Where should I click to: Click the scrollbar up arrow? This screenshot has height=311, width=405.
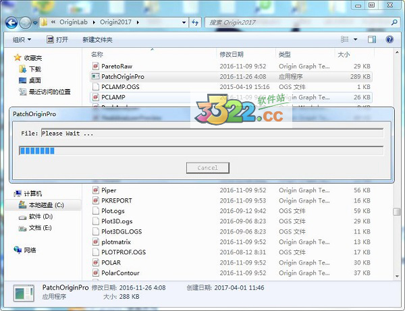click(397, 53)
